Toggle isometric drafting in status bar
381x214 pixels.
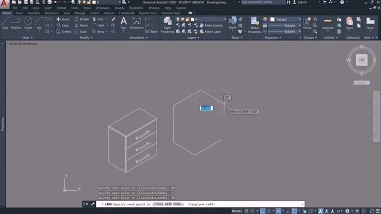278,211
